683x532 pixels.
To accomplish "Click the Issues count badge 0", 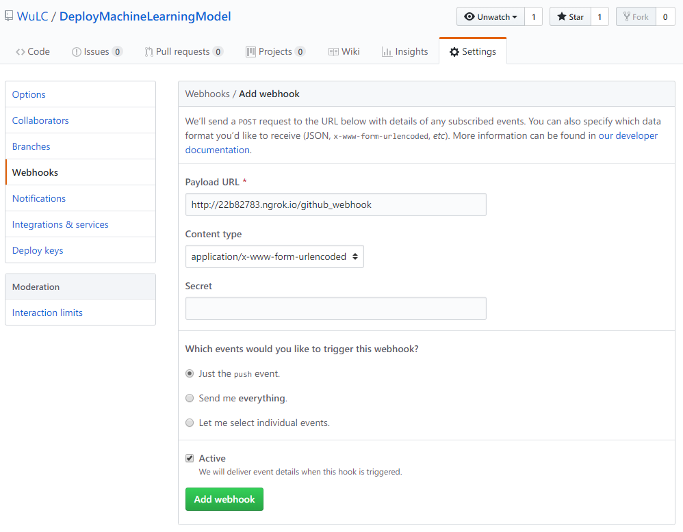I will [x=117, y=52].
